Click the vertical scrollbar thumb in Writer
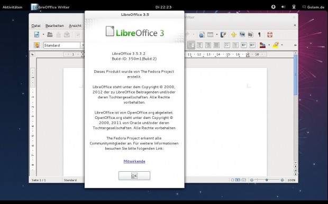328x204 pixels. click(x=295, y=75)
